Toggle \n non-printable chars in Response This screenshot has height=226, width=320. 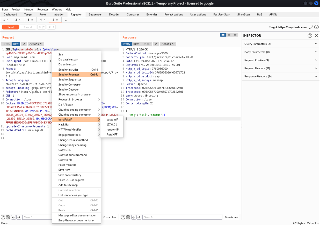point(156,44)
